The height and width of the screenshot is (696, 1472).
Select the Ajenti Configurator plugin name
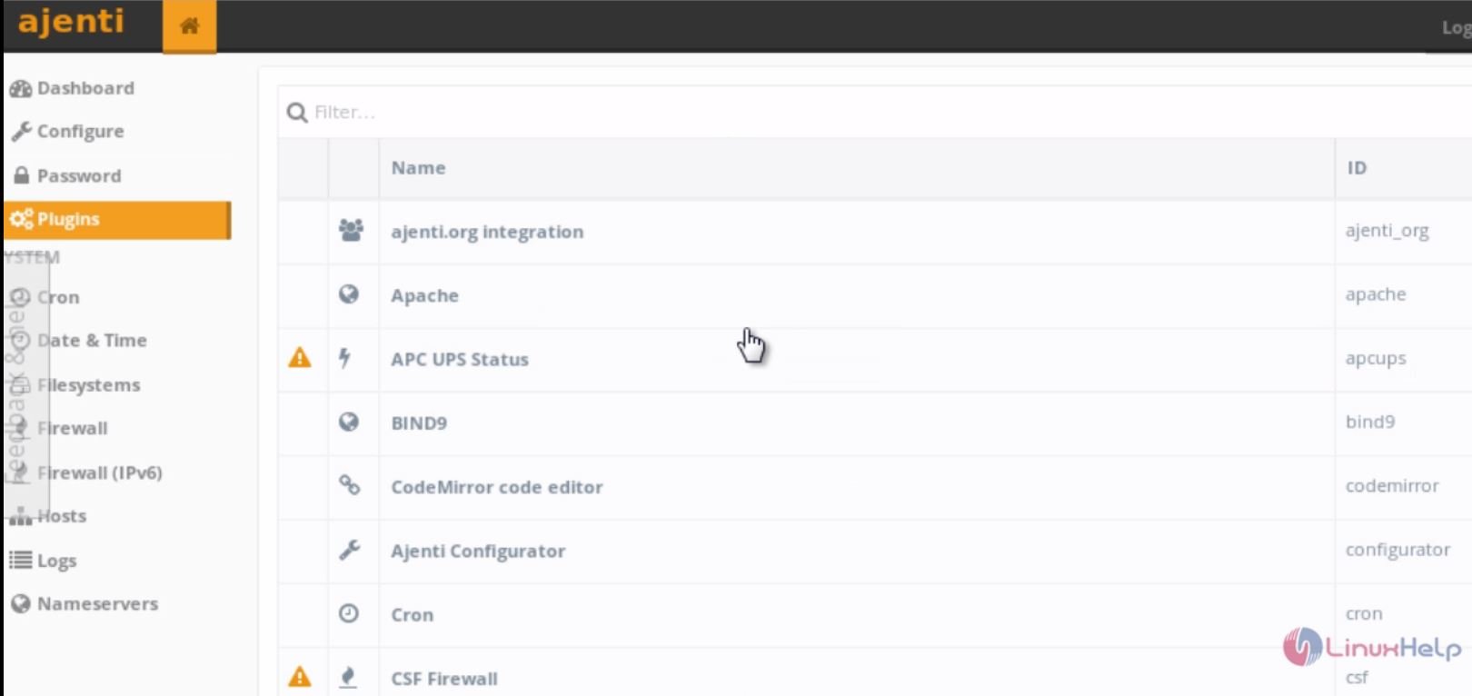tap(478, 552)
